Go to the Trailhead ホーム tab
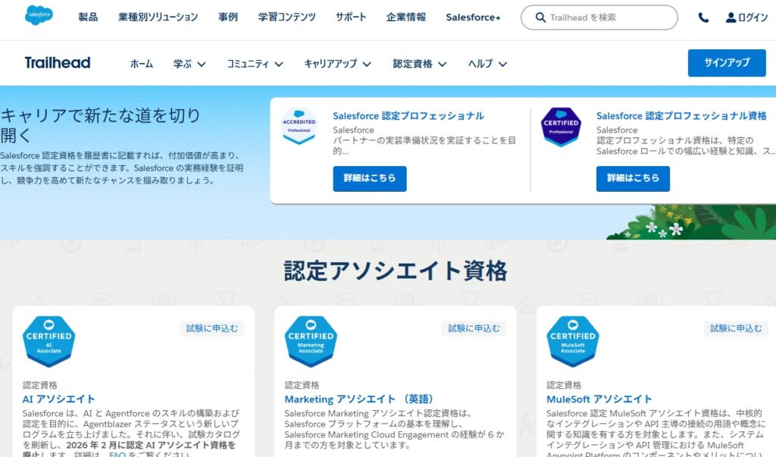776x457 pixels. pyautogui.click(x=142, y=64)
